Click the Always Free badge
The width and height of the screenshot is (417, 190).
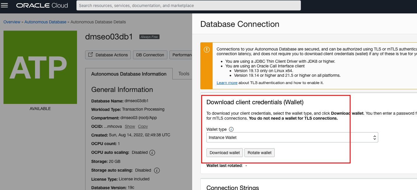(149, 37)
